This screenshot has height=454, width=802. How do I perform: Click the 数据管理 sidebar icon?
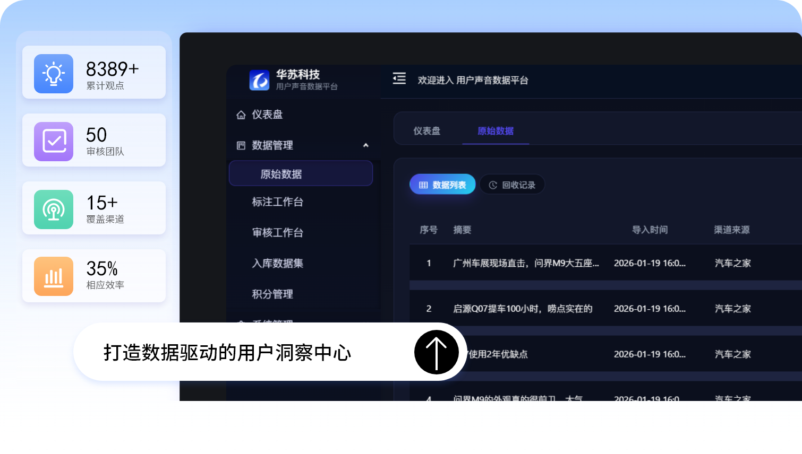pos(241,145)
